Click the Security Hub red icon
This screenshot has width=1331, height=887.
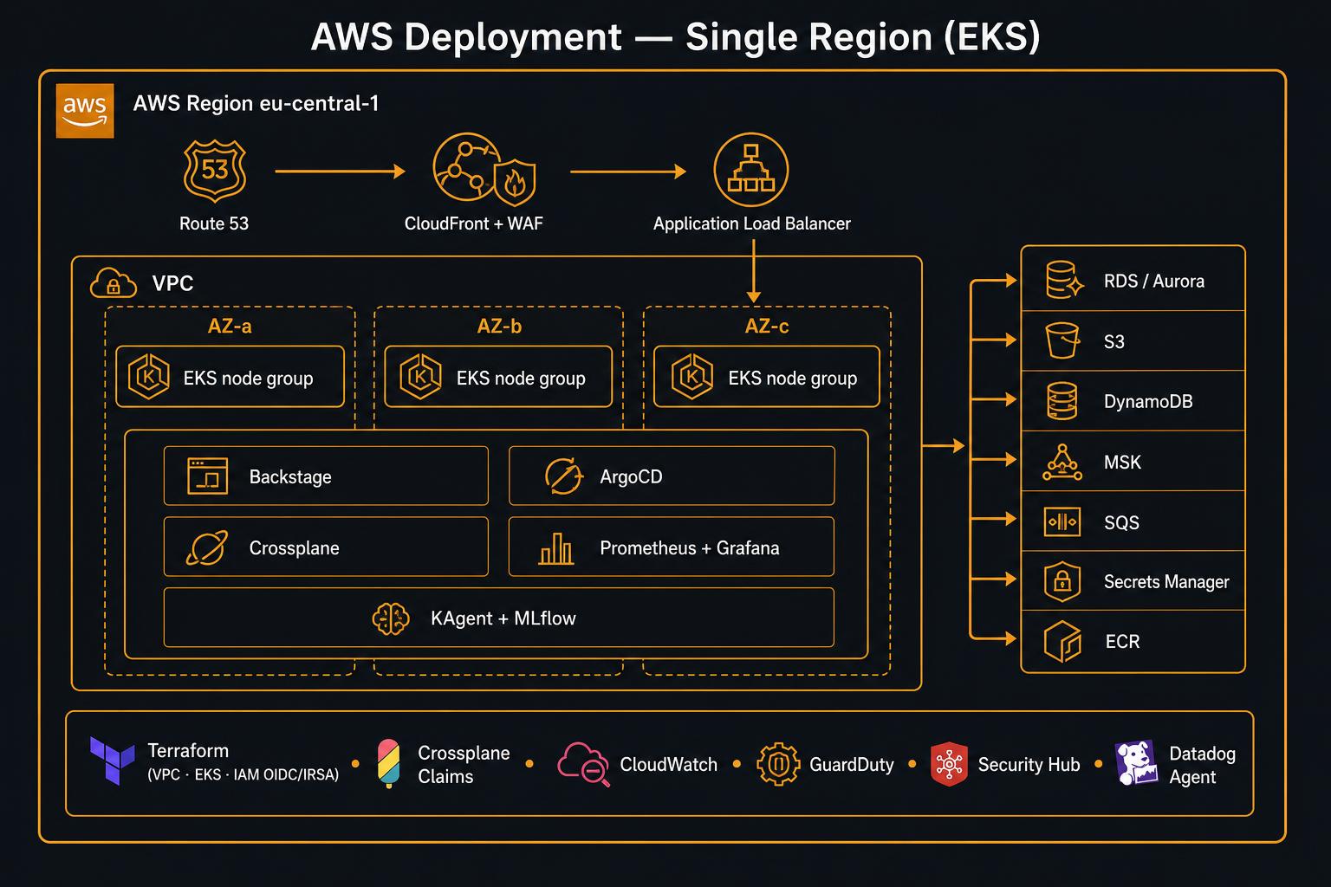coord(949,764)
